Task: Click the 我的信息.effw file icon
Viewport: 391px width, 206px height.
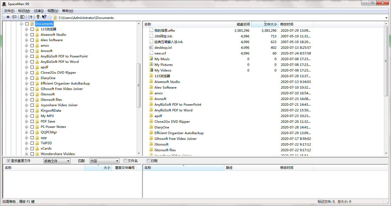Action: (x=151, y=30)
